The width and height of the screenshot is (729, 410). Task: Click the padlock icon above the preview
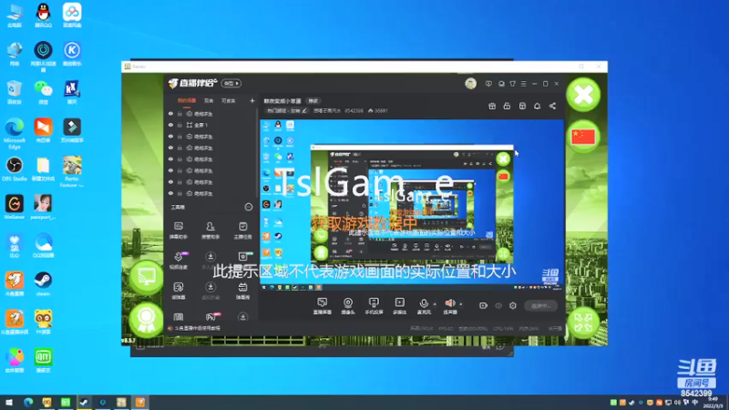[507, 106]
